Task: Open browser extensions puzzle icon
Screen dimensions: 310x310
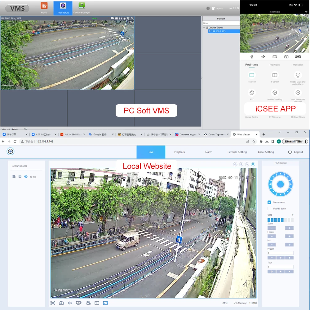Action: click(261, 141)
